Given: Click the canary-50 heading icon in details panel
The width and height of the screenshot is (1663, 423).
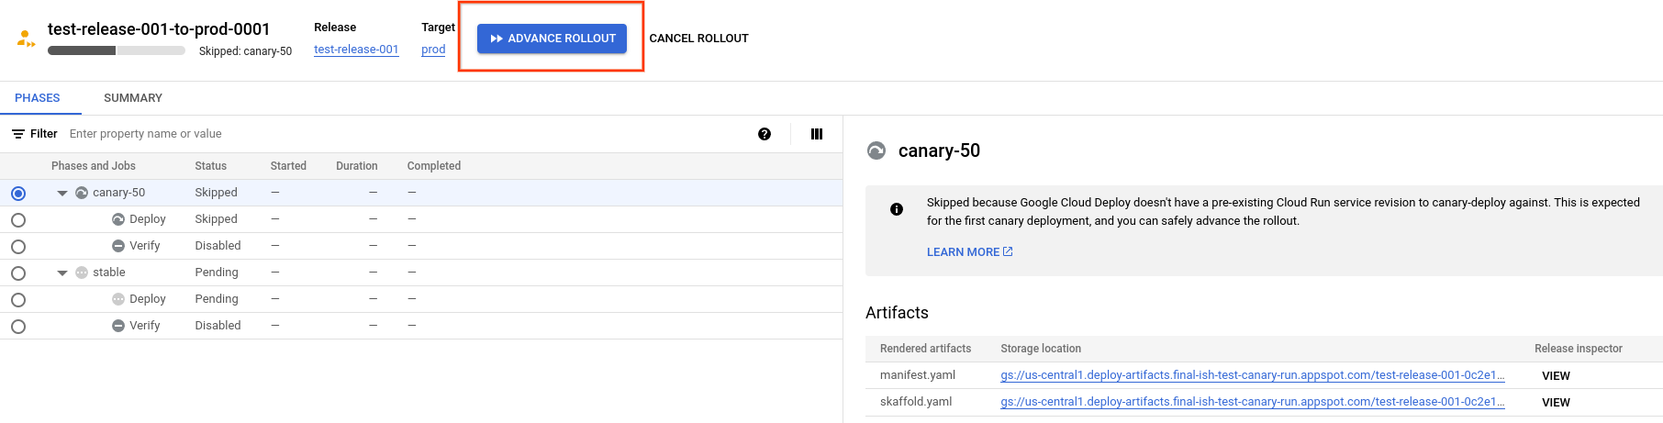Looking at the screenshot, I should coord(876,150).
